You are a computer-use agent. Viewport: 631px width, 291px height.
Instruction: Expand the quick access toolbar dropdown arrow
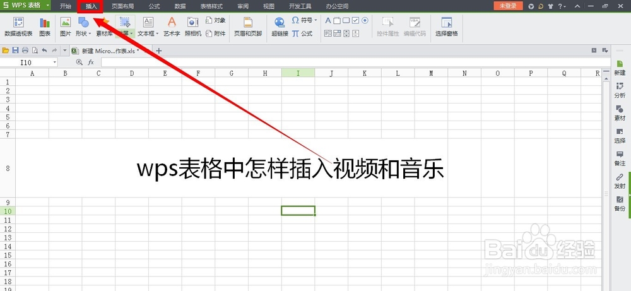[x=64, y=50]
